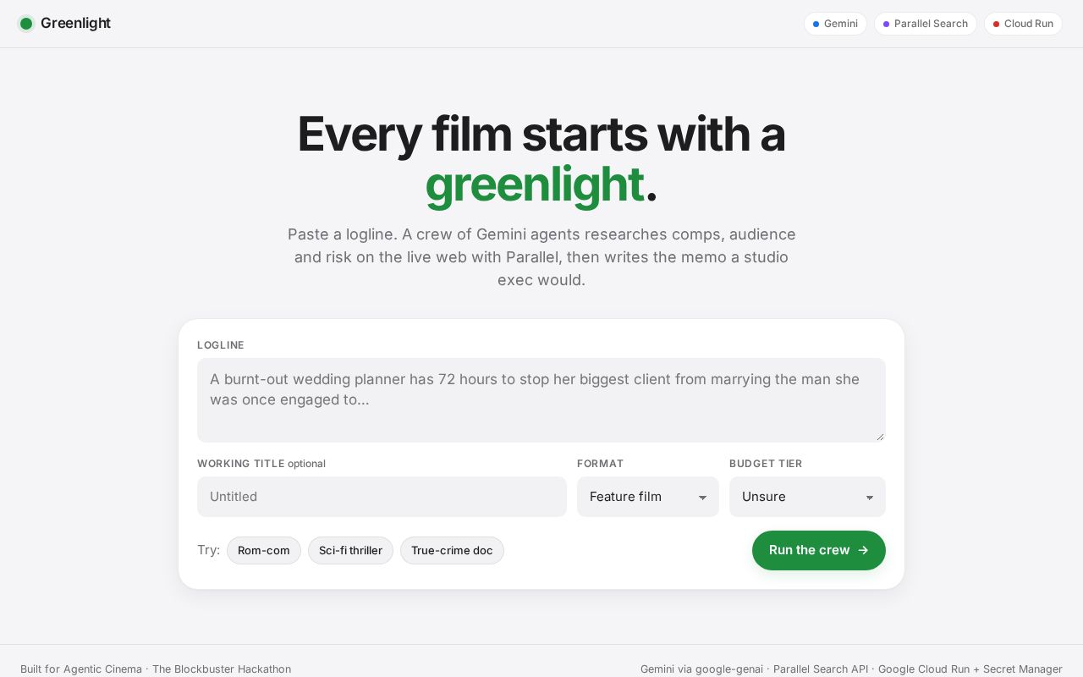Image resolution: width=1083 pixels, height=677 pixels.
Task: Click the 'WORKING TITLE' field label
Action: pos(241,464)
